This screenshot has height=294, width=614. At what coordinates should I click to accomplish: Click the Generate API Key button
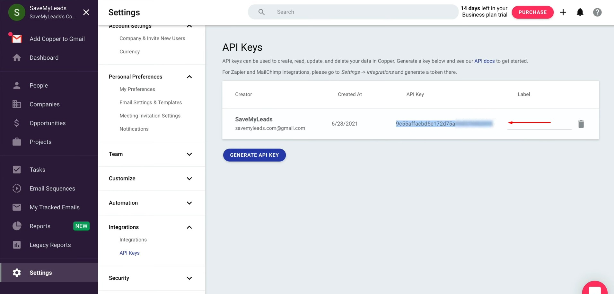254,155
